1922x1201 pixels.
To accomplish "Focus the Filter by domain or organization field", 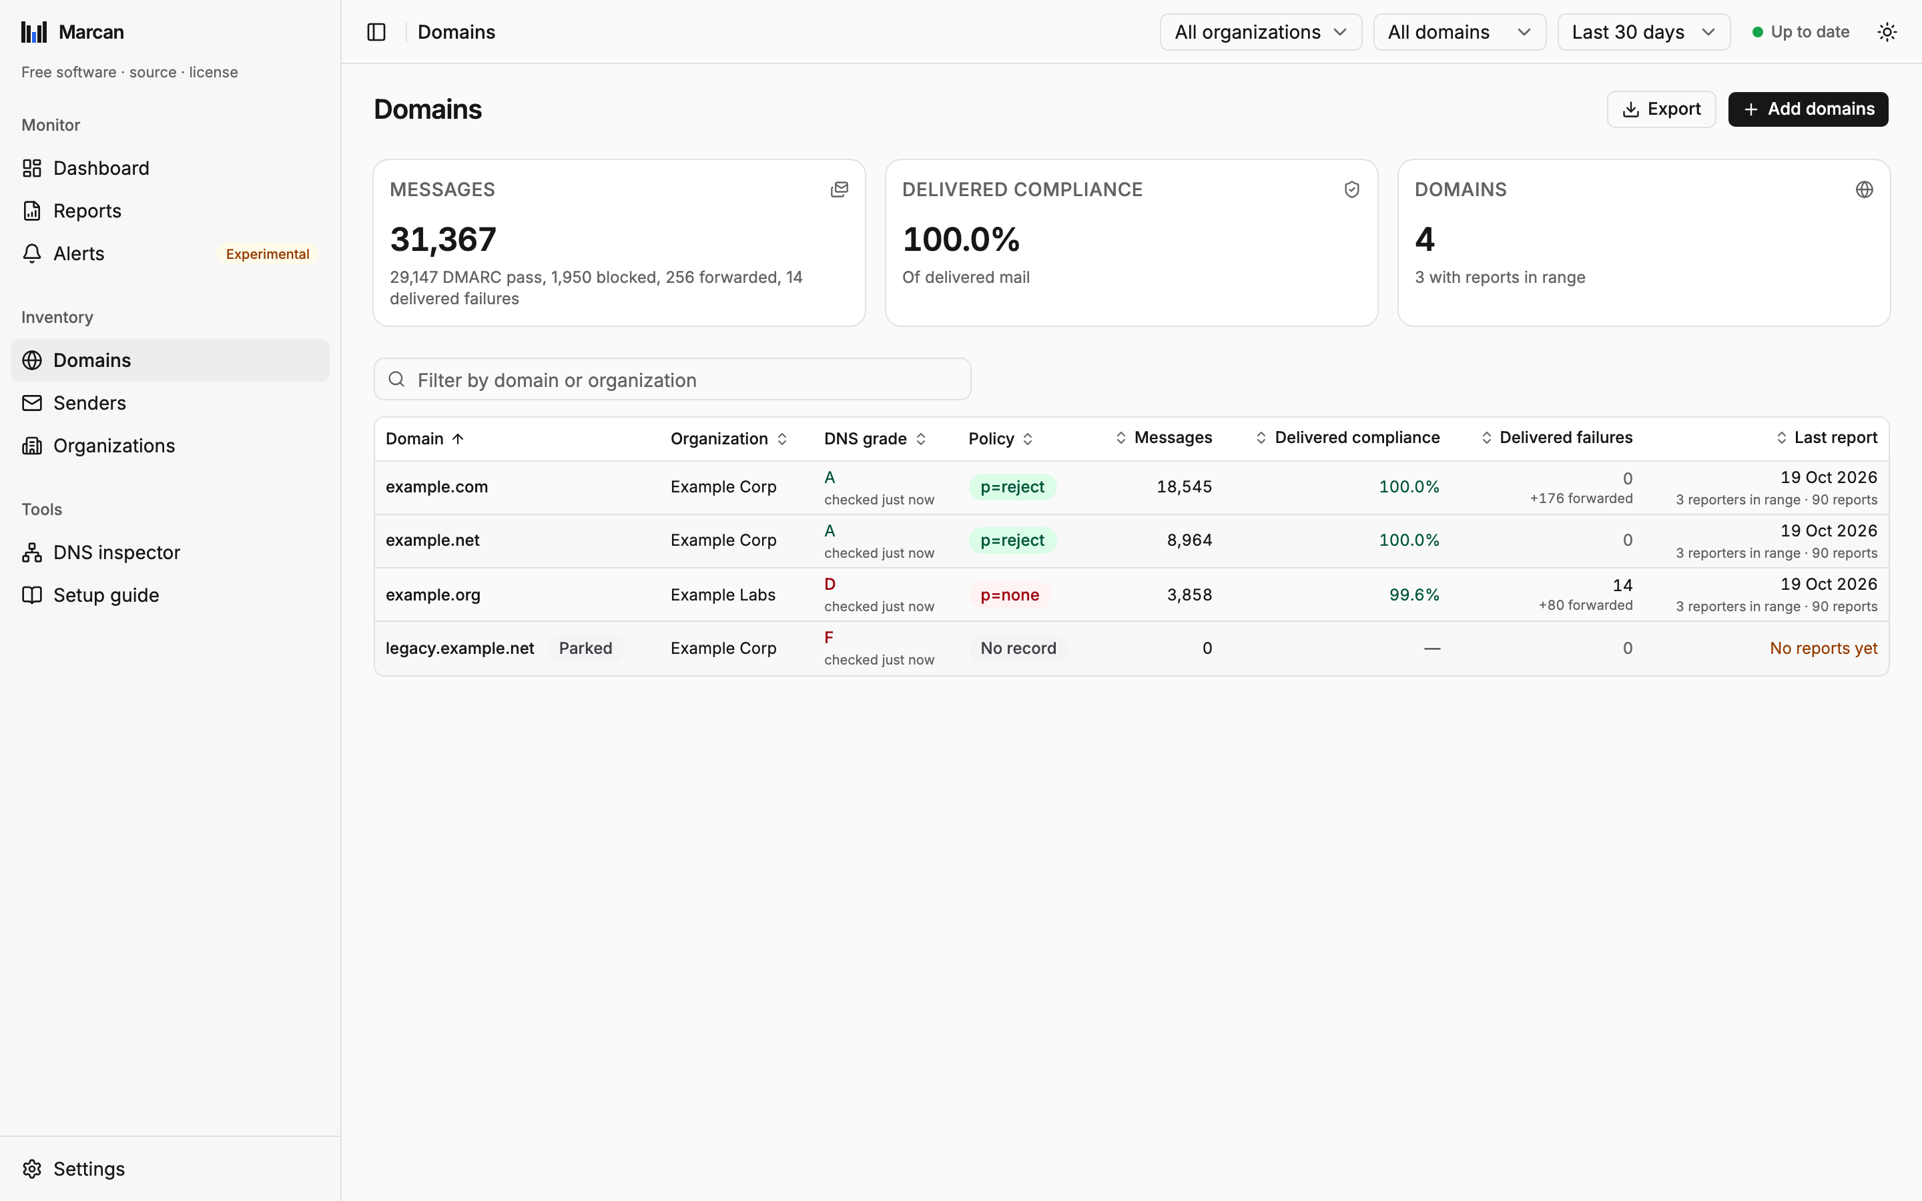I will 672,379.
